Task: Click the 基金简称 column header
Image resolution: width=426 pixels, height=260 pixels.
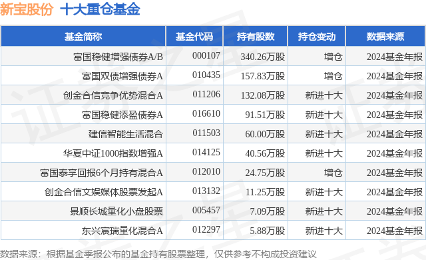Action: (x=83, y=37)
